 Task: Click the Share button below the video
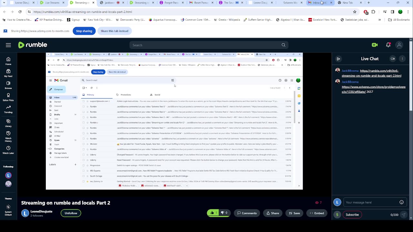click(273, 213)
